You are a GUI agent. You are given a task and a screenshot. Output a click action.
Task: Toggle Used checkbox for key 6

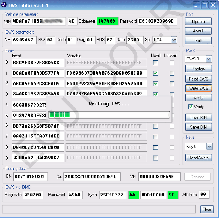point(155,126)
